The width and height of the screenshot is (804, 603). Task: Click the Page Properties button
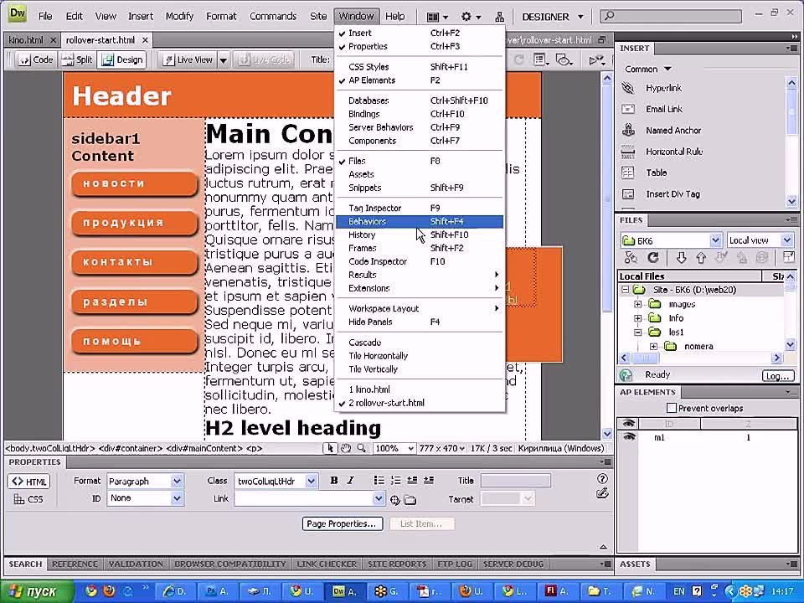[342, 523]
